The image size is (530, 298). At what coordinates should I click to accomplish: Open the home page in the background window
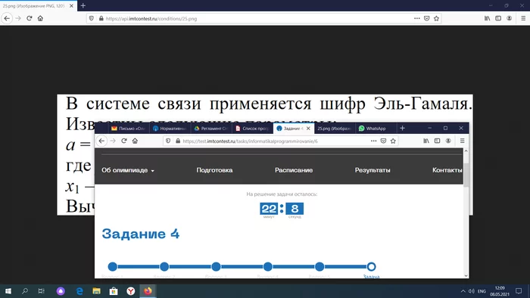40,19
